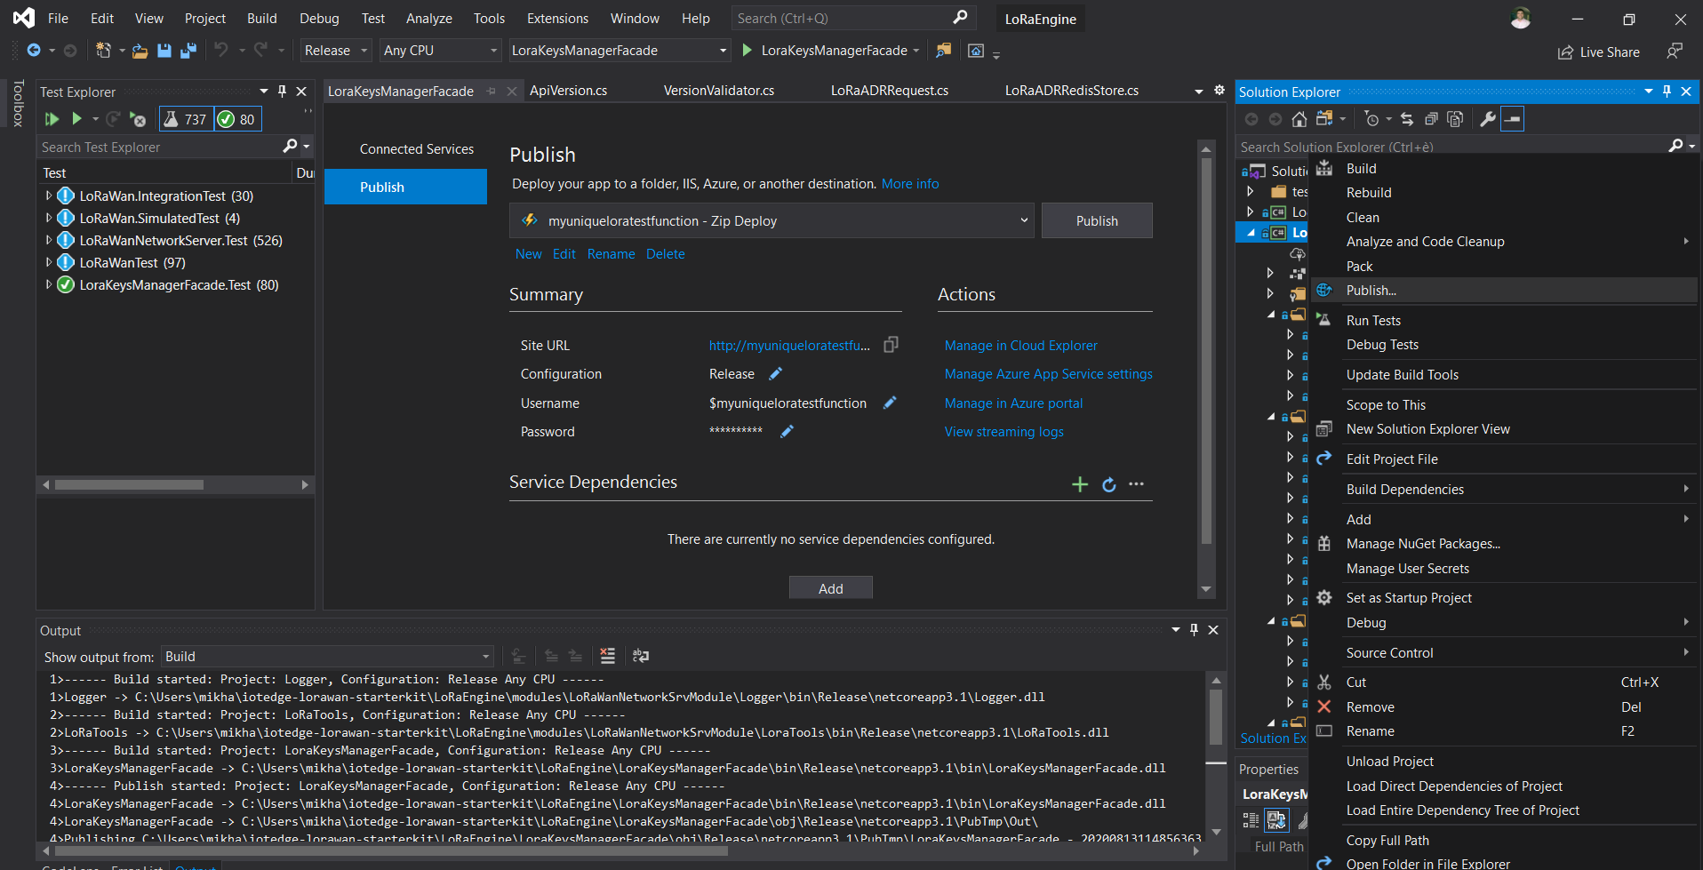The width and height of the screenshot is (1703, 870).
Task: Click the single-play Run icon in Test Explorer
Action: coord(76,119)
